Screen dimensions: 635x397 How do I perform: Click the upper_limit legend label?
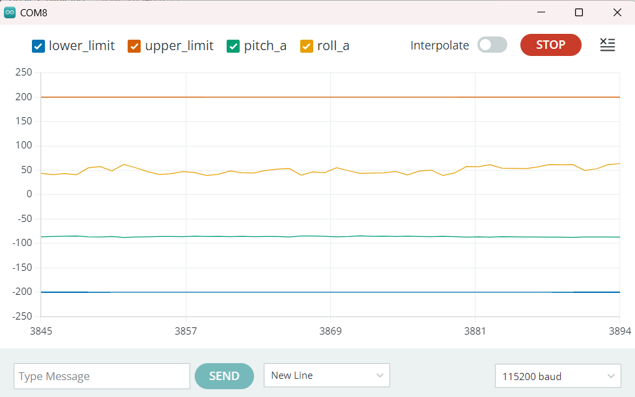pos(179,46)
